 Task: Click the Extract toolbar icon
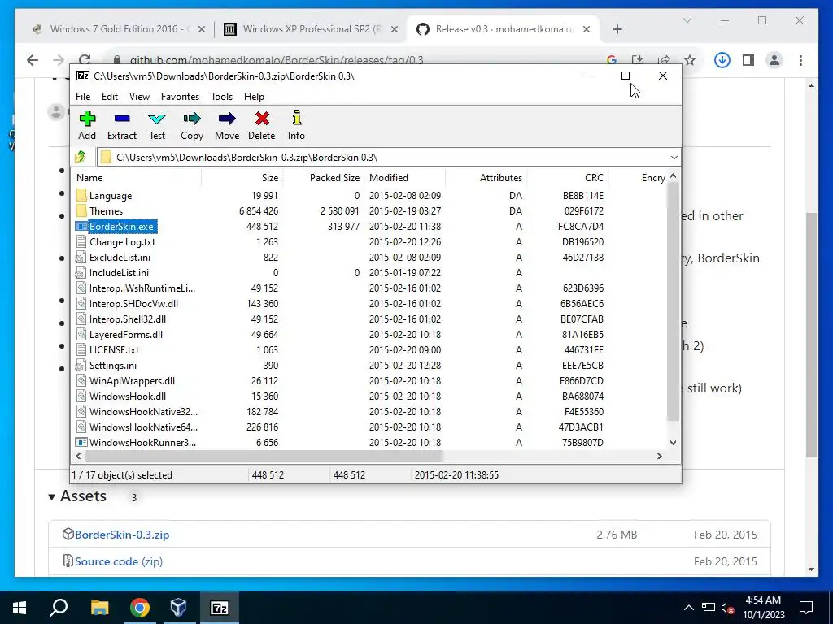tap(122, 119)
